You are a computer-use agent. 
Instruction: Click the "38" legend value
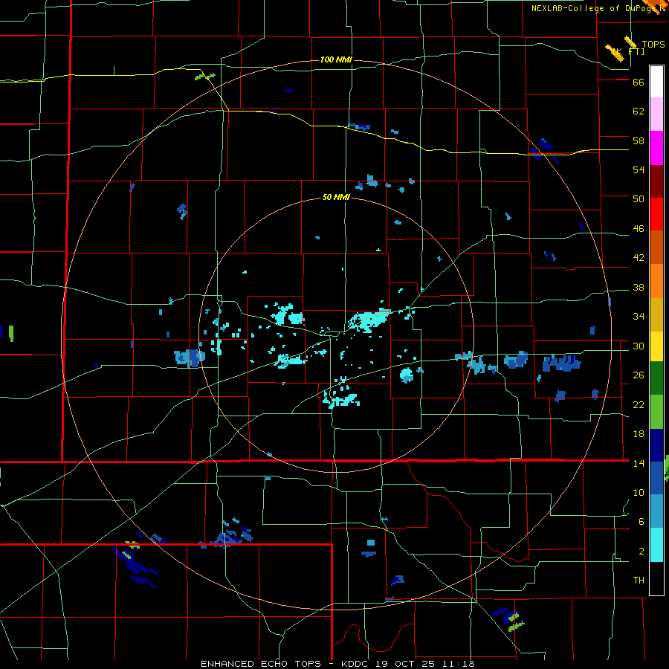639,288
